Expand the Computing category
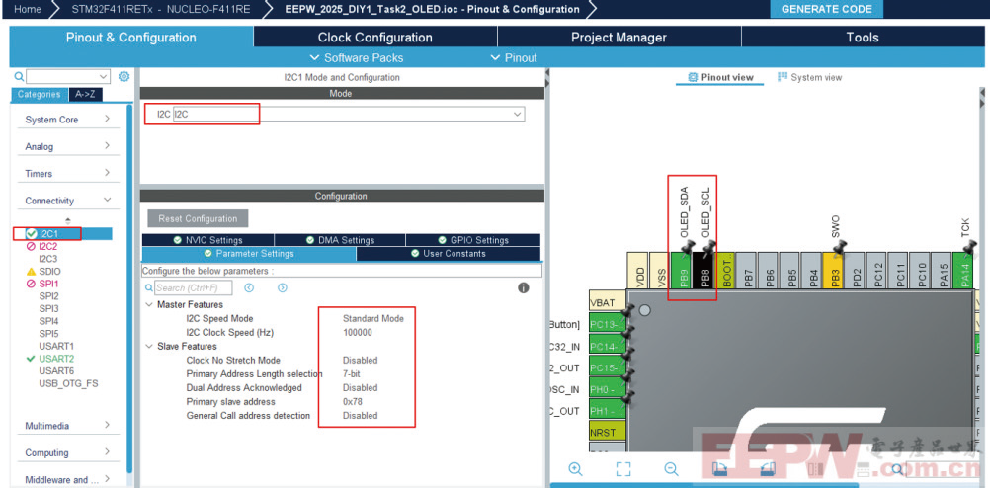Screen dimensions: 990x488 point(68,452)
